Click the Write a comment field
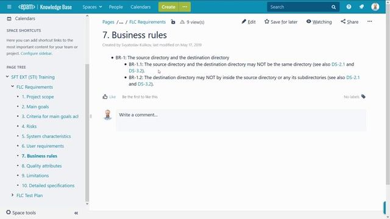 (x=241, y=120)
